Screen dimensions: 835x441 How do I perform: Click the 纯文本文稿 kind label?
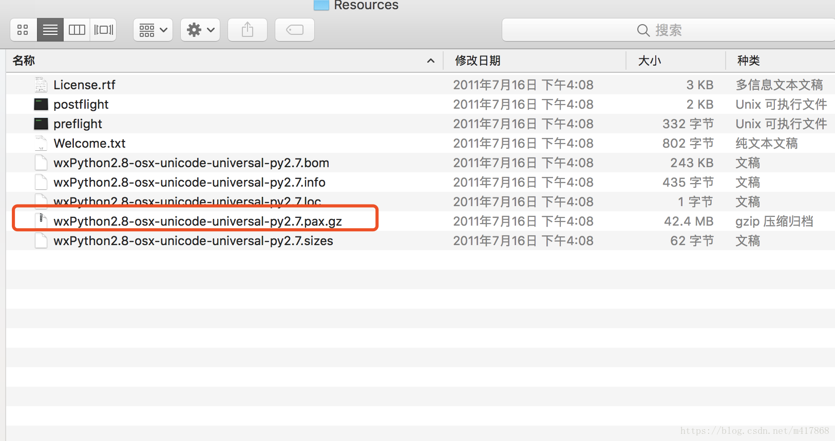pos(767,143)
